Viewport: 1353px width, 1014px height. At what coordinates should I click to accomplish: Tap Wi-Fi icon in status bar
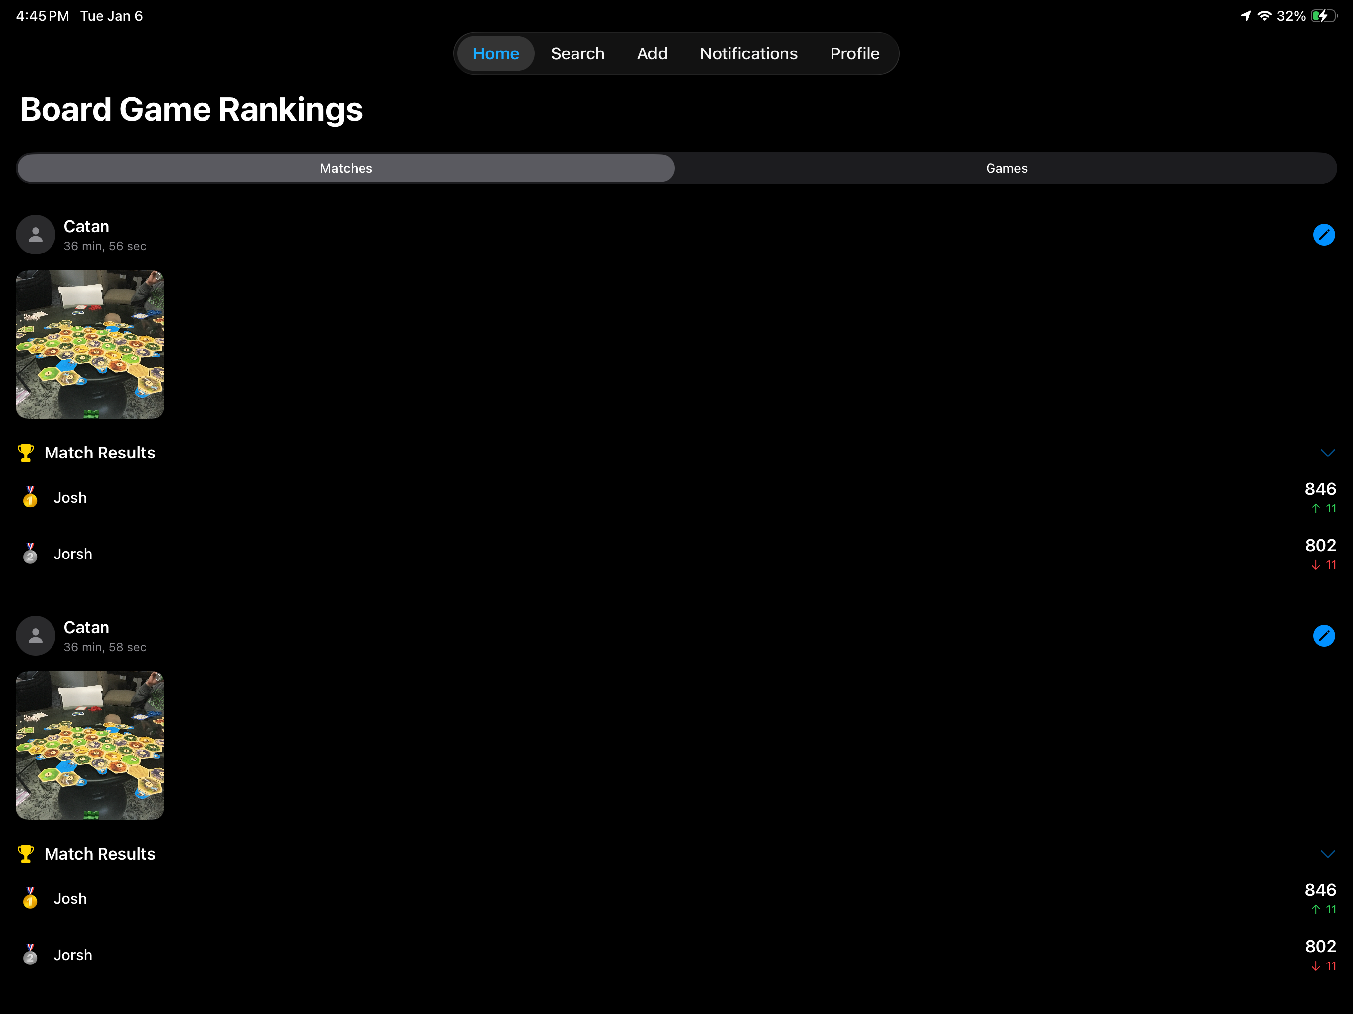click(1264, 16)
